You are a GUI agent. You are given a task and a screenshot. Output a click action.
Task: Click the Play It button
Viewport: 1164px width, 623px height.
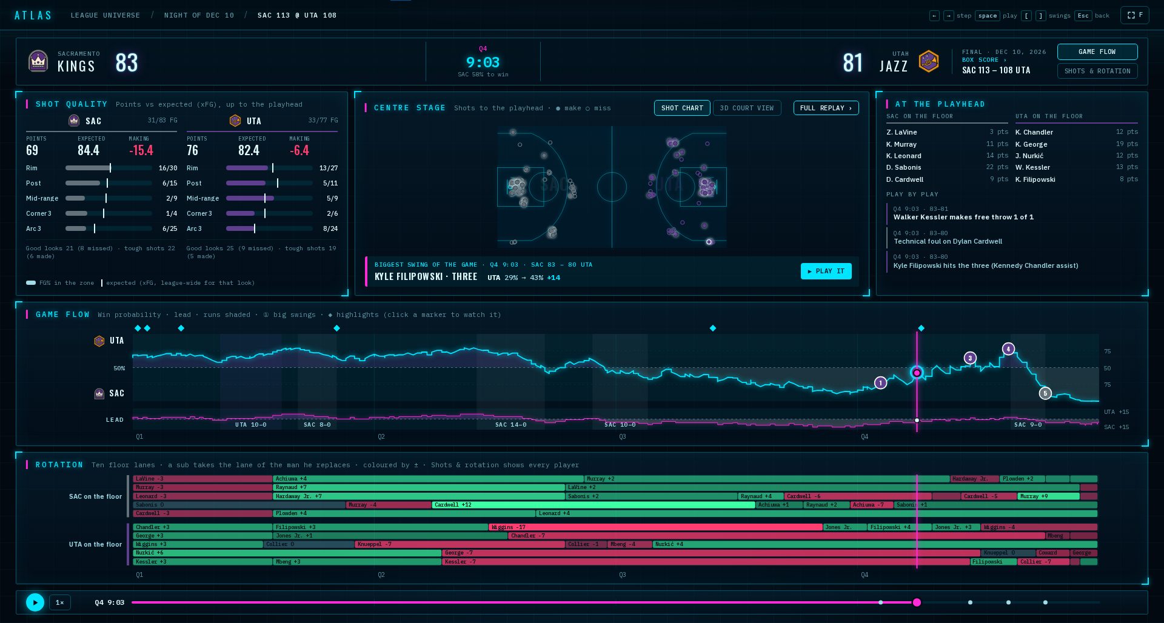(x=826, y=271)
